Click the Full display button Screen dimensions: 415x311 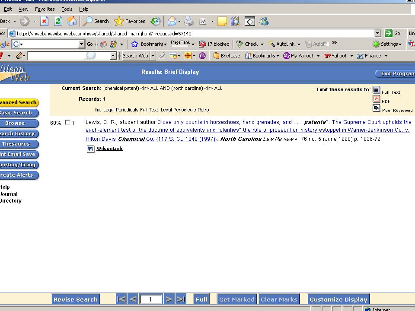click(201, 299)
